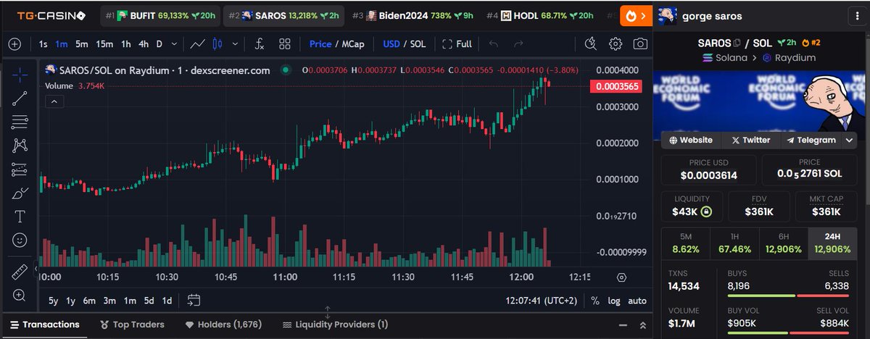
Task: Click the resize handle between chart and transactions
Action: pyautogui.click(x=327, y=313)
